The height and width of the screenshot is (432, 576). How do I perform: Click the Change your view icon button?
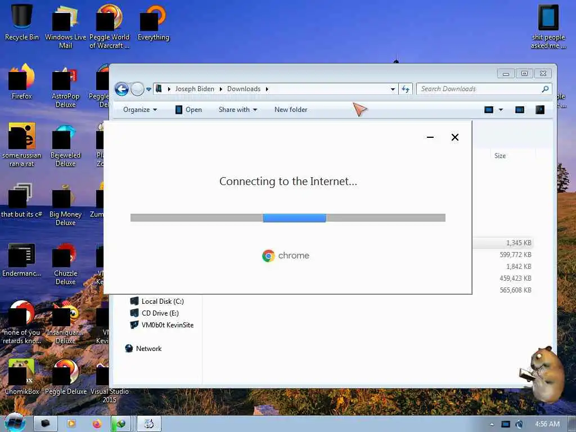point(489,110)
